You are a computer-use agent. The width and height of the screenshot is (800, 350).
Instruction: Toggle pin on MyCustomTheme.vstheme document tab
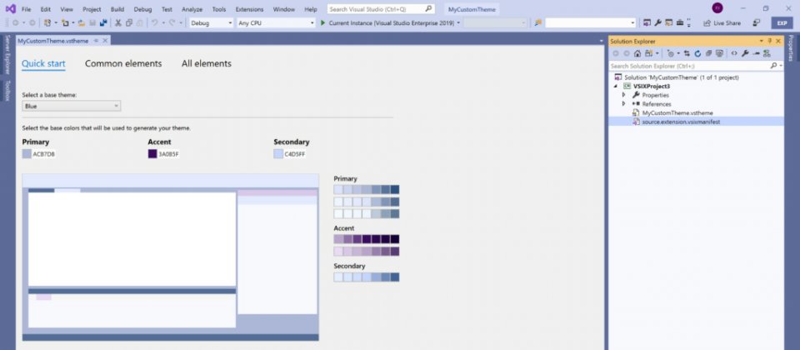pos(96,41)
